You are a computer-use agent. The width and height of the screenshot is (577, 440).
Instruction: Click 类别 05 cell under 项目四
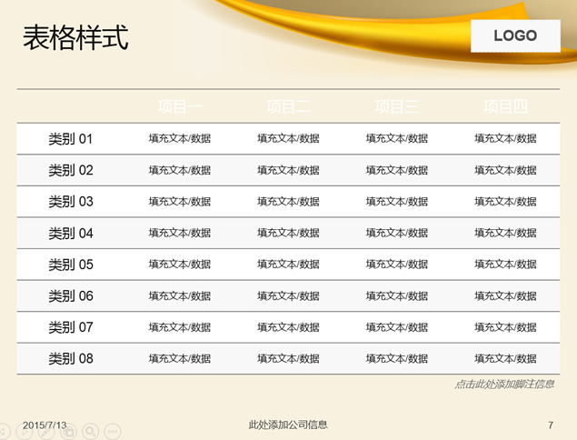point(505,264)
